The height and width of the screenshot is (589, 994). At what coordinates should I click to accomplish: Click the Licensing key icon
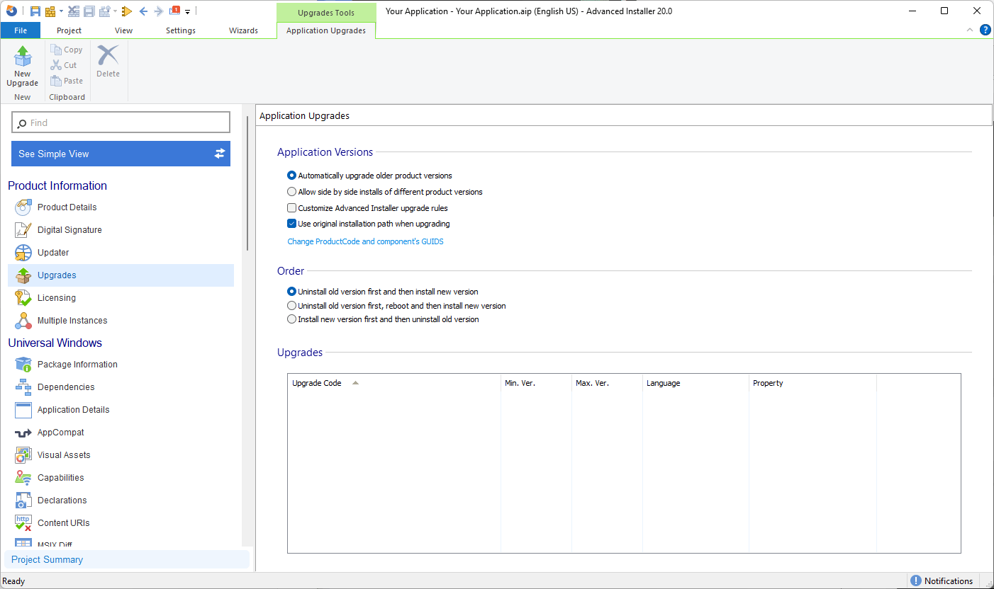pyautogui.click(x=23, y=298)
